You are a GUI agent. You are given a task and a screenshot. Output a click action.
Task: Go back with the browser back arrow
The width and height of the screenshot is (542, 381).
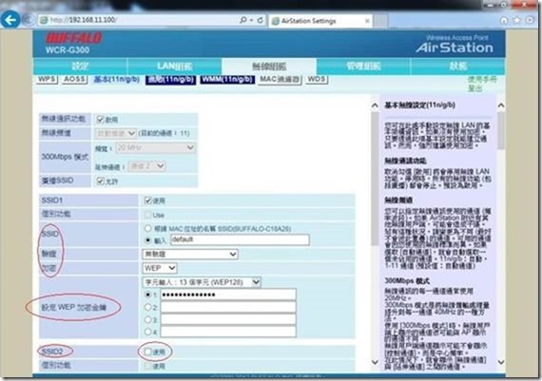pyautogui.click(x=10, y=20)
